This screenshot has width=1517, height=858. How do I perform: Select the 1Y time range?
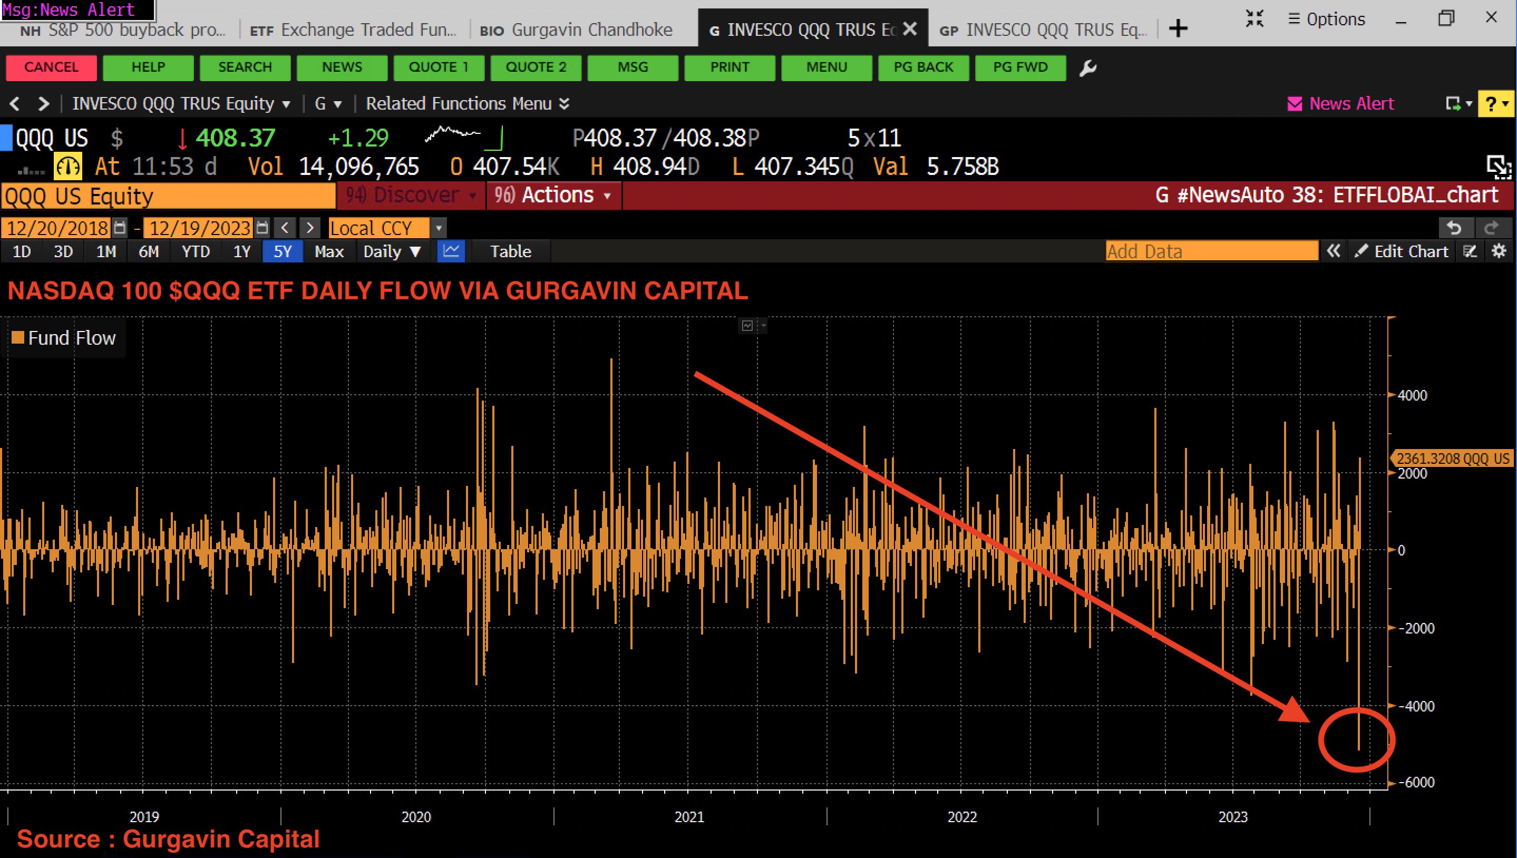click(x=241, y=251)
